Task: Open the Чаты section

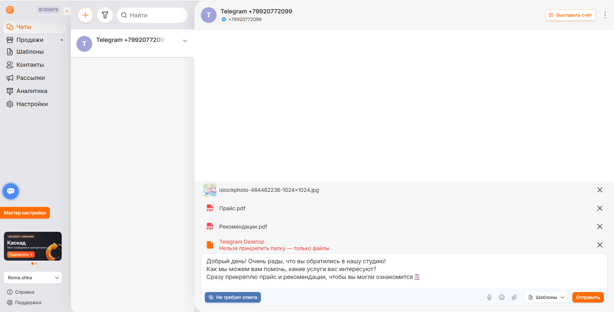Action: [35, 27]
